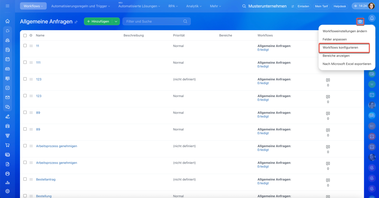Select the checkbox next to item 111

(x=25, y=62)
